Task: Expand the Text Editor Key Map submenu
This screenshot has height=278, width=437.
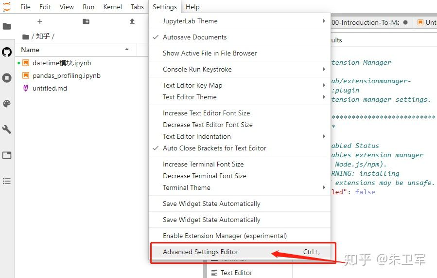Action: [x=192, y=85]
